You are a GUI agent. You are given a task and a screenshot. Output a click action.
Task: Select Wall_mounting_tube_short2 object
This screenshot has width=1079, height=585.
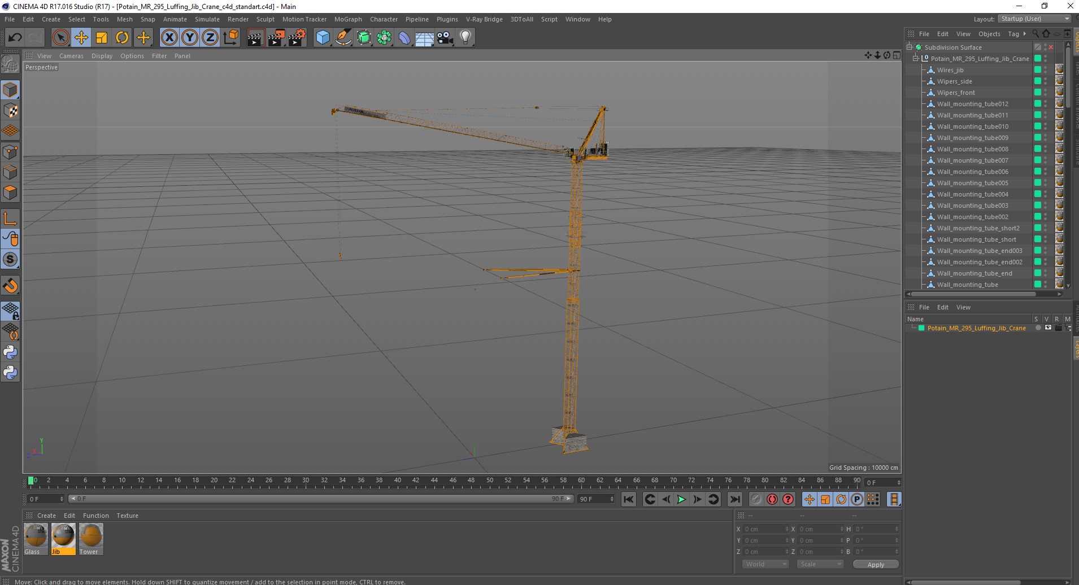click(978, 228)
